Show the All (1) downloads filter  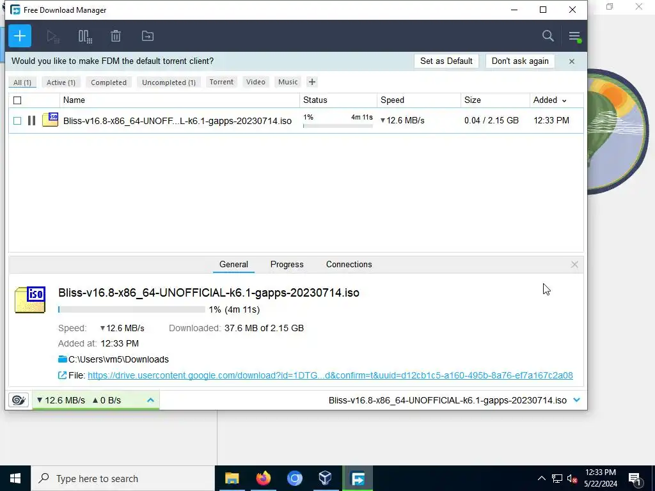click(22, 82)
